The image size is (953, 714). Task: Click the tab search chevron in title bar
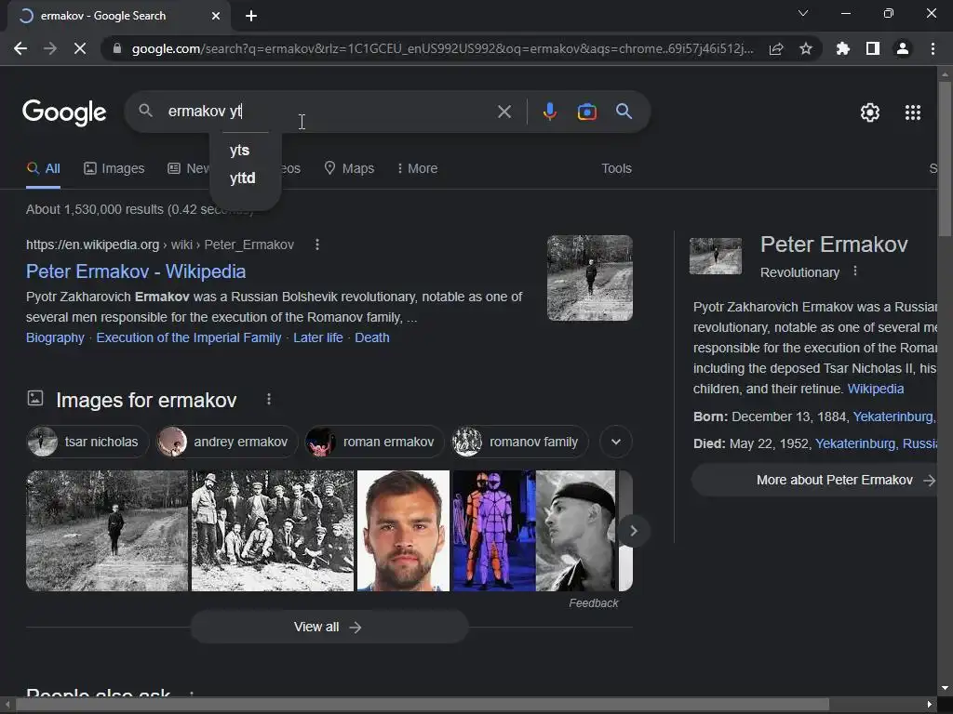click(x=803, y=13)
